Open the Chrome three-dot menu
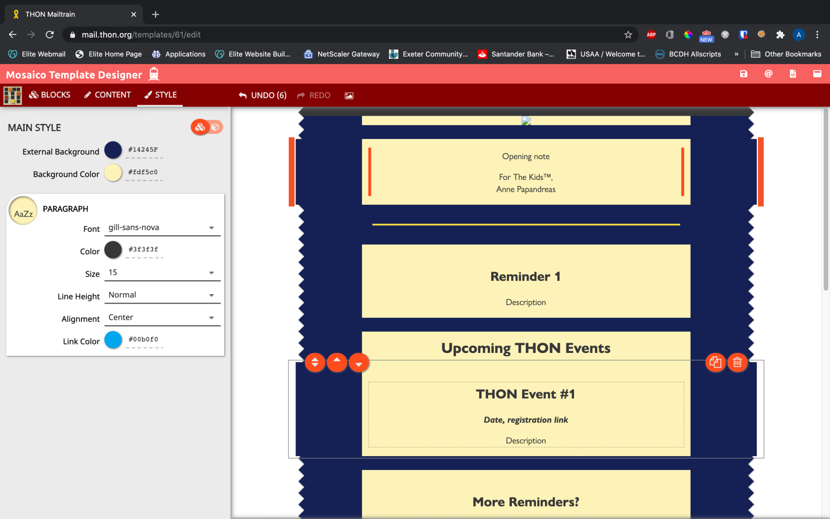The width and height of the screenshot is (830, 519). pos(817,35)
